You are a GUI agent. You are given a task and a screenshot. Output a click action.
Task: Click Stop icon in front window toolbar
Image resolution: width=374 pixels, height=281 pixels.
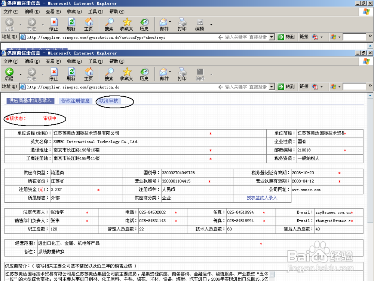click(x=54, y=72)
